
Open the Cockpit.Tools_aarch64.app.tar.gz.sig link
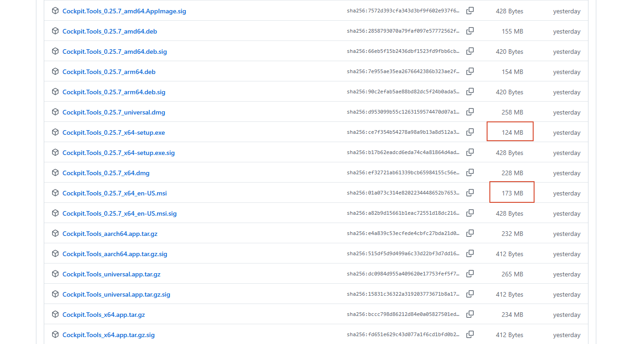click(x=115, y=254)
